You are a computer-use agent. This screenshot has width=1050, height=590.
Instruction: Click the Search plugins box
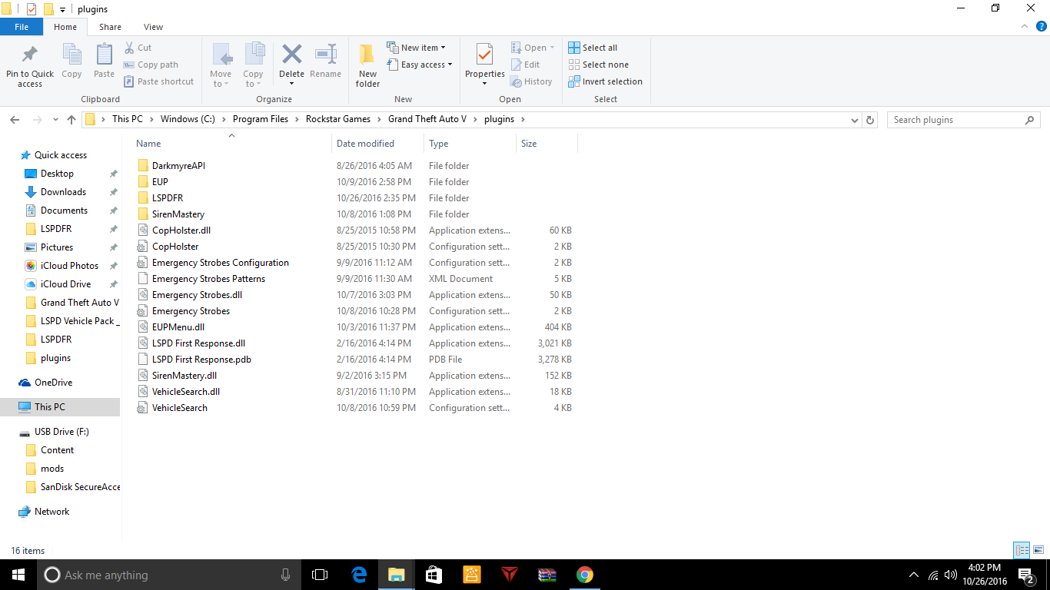tap(963, 120)
